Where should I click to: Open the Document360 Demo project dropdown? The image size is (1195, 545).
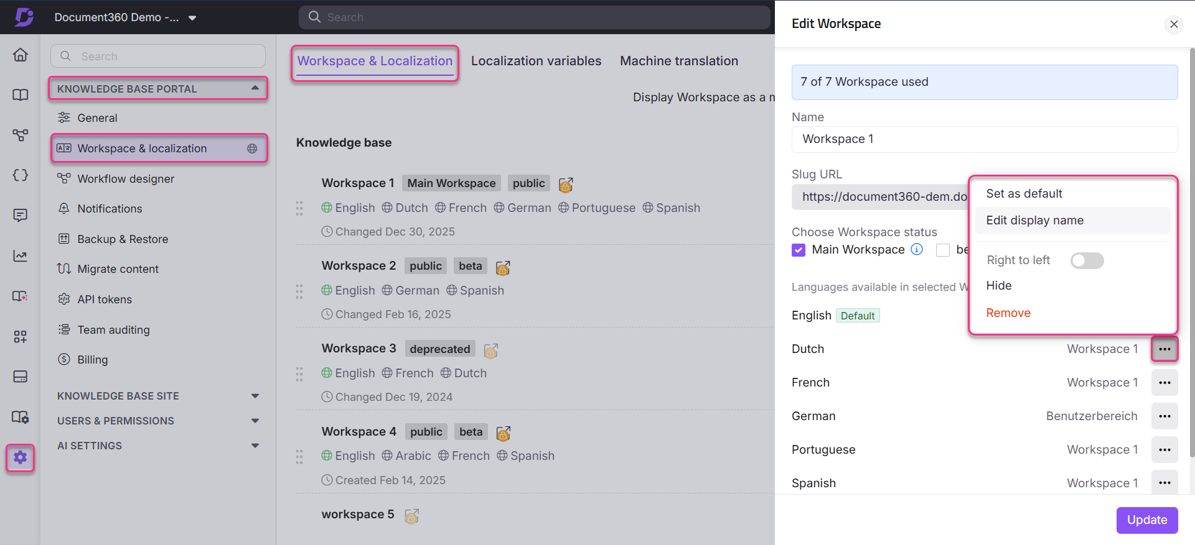click(x=192, y=18)
